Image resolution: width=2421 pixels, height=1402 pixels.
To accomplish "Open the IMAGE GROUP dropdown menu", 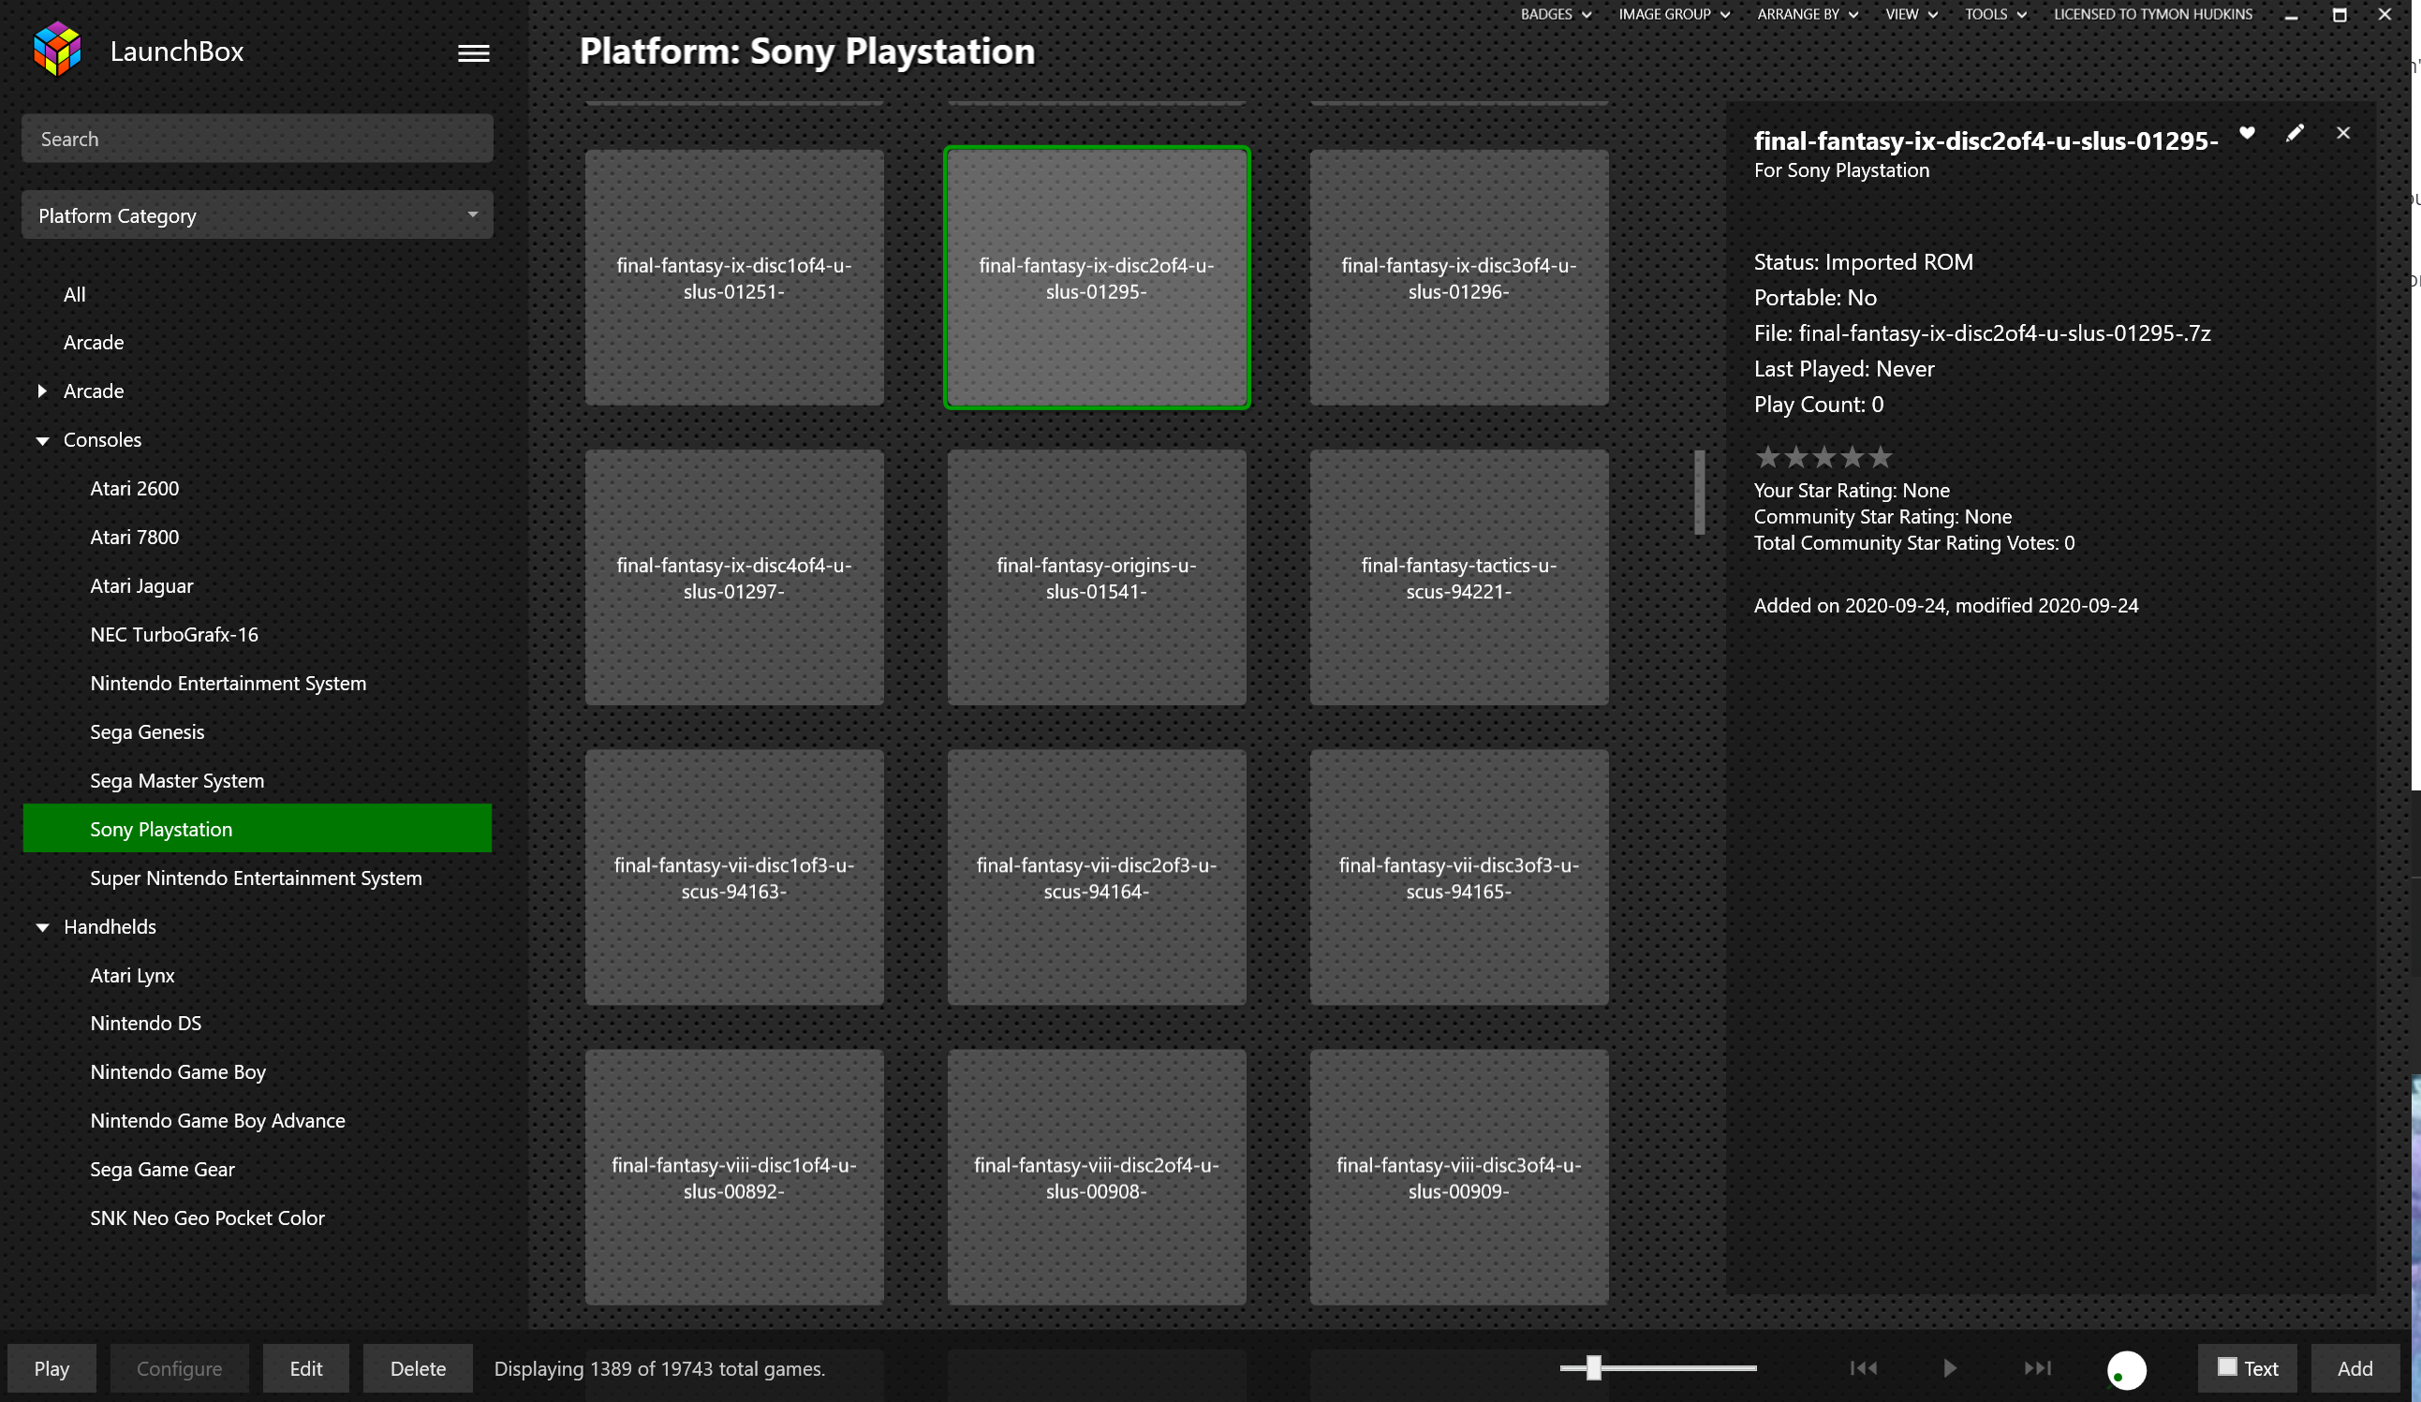I will (x=1674, y=13).
